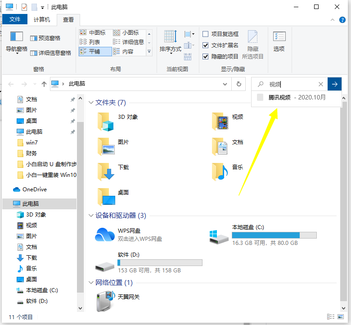The height and width of the screenshot is (325, 351).
Task: Uncheck the 隐藏的项目 checkbox
Action: coord(206,57)
